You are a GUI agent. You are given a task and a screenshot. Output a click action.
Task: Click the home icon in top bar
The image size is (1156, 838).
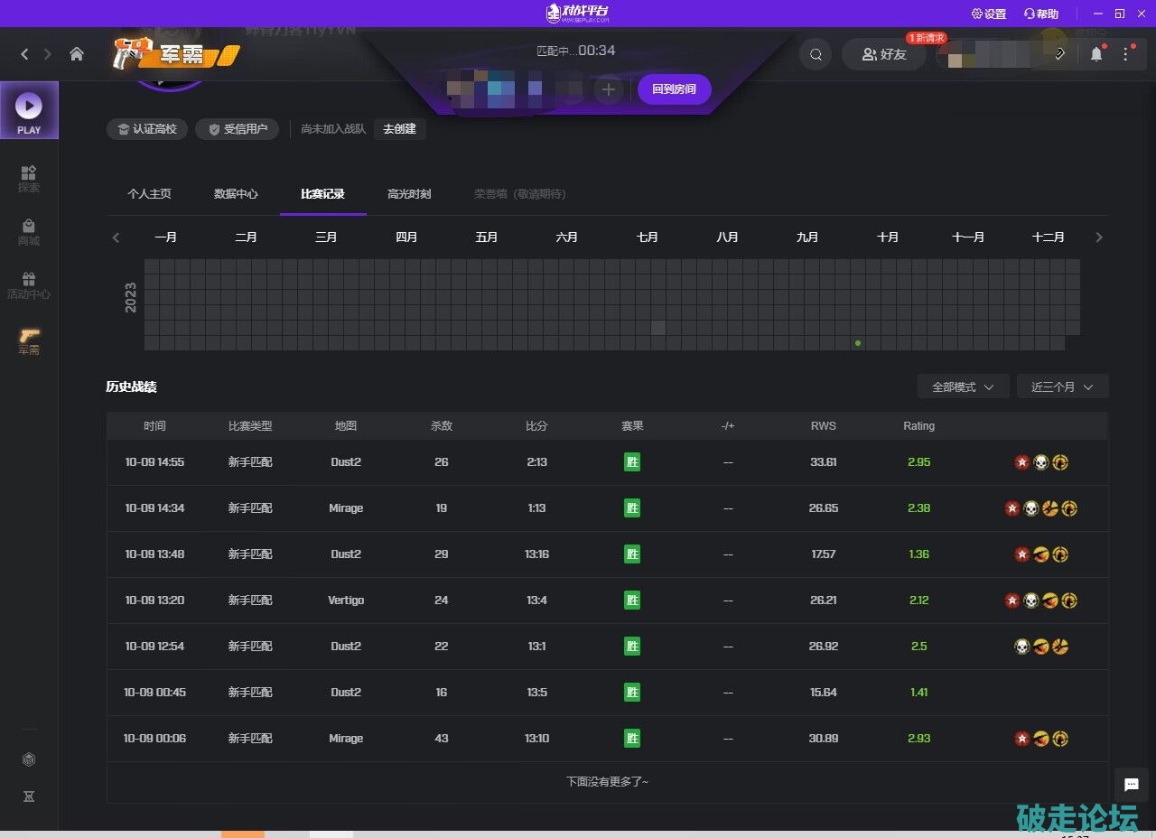[77, 54]
